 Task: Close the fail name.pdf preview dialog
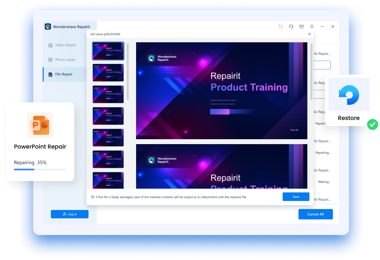coord(309,34)
